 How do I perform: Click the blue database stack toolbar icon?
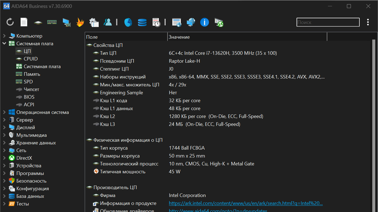click(142, 22)
